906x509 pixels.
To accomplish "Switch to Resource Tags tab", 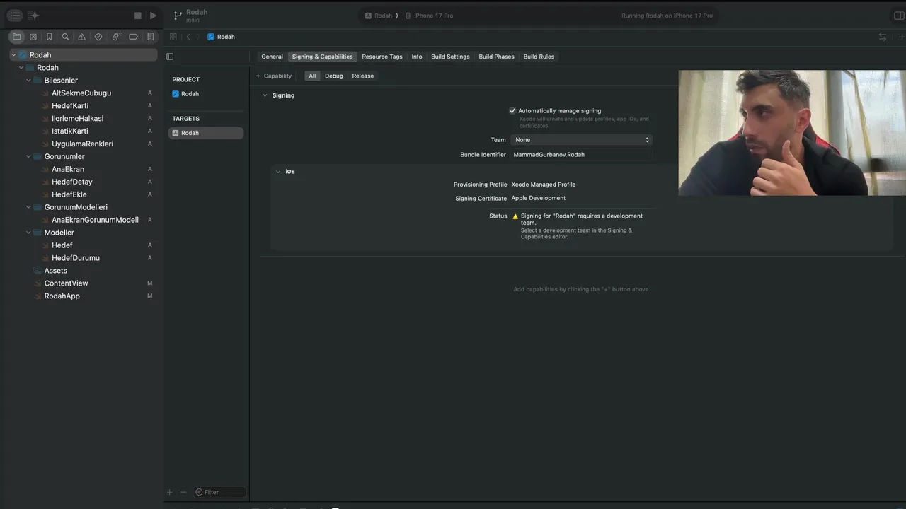I will coord(382,57).
